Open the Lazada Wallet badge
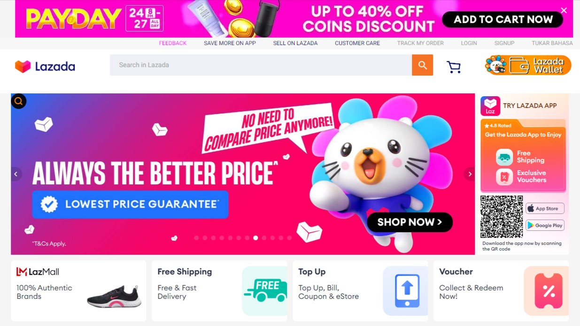 tap(528, 65)
